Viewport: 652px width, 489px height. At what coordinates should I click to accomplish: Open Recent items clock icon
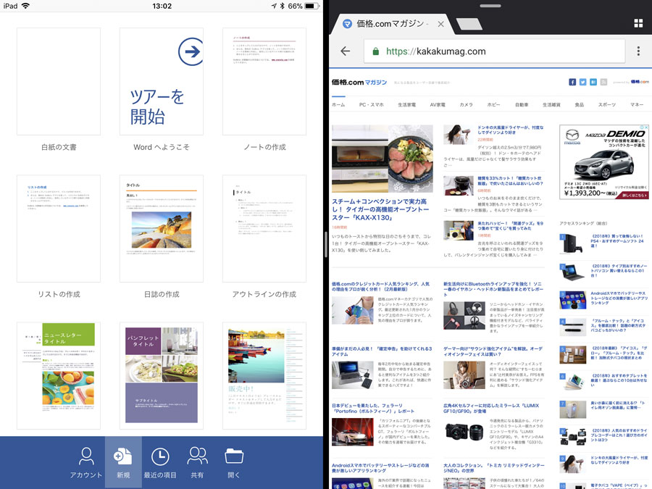click(160, 456)
